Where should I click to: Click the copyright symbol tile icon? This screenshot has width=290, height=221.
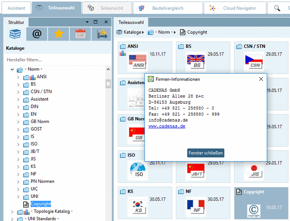pos(254,211)
